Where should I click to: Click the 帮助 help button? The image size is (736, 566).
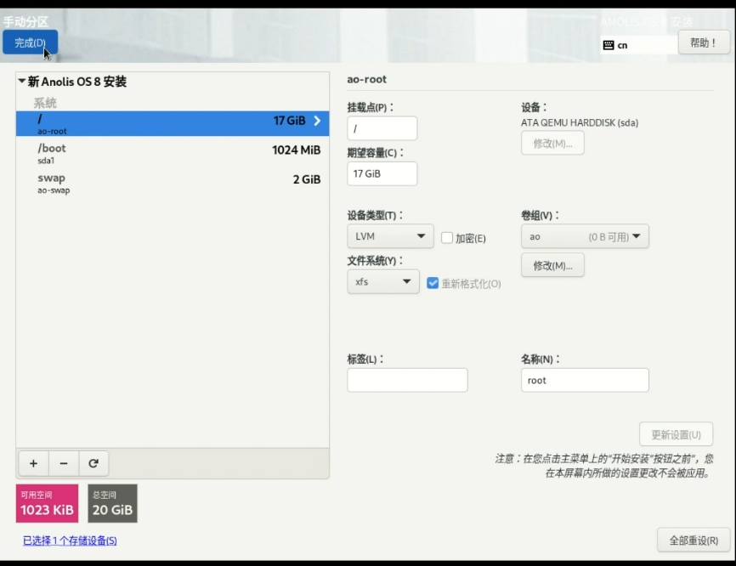coord(703,42)
